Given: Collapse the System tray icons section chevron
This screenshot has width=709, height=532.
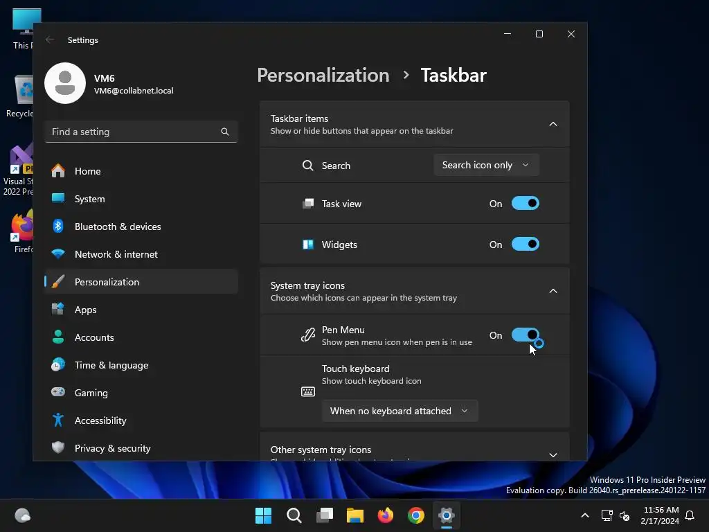Looking at the screenshot, I should pos(553,291).
